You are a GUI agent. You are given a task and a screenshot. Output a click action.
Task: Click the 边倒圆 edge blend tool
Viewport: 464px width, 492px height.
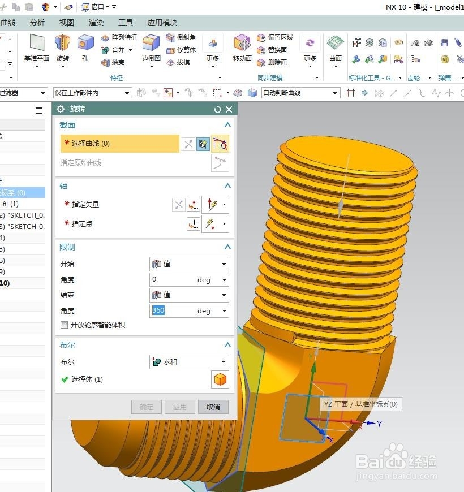[151, 48]
